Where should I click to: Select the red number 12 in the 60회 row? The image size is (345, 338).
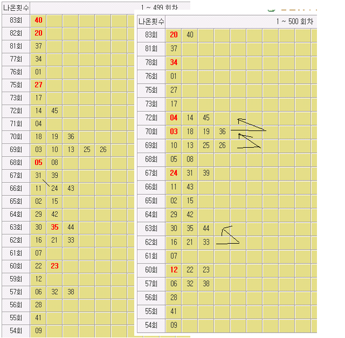click(x=174, y=270)
